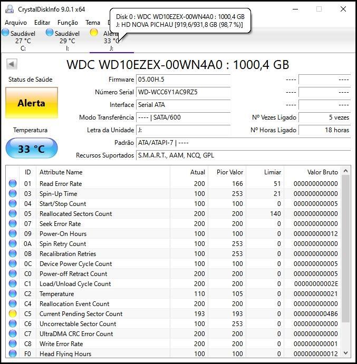Click the status icon for Device Power Cycle Count
This screenshot has height=364, width=357.
click(13, 263)
